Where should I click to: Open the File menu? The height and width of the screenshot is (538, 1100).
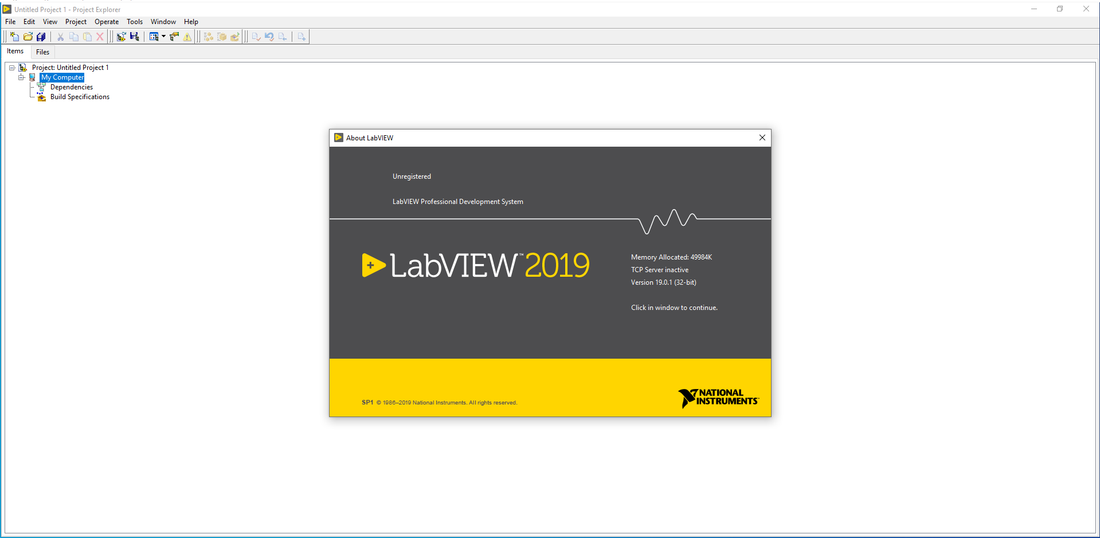pos(10,22)
